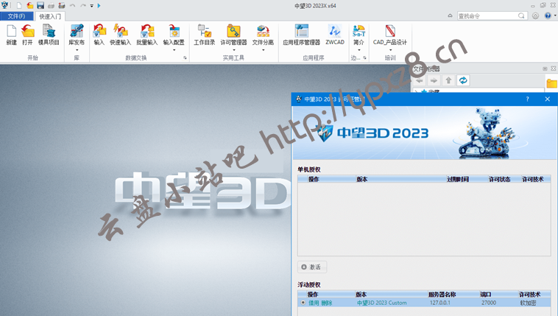The height and width of the screenshot is (316, 558).
Task: Expand the 文件分离 dropdown arrow
Action: click(264, 50)
